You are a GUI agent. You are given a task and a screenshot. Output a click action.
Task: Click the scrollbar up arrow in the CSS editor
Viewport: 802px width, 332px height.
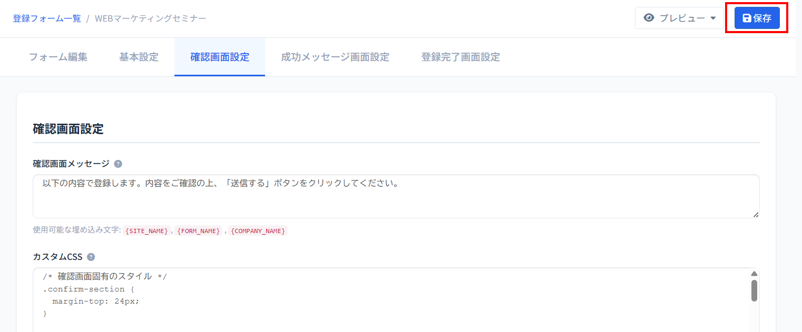pos(755,273)
